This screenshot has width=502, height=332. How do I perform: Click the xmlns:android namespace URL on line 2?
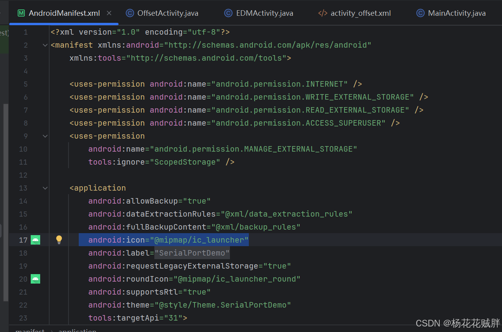268,45
